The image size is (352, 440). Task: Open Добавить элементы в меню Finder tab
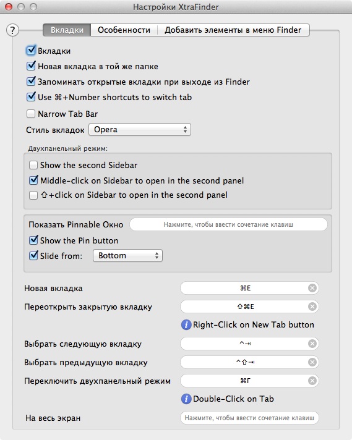[233, 30]
